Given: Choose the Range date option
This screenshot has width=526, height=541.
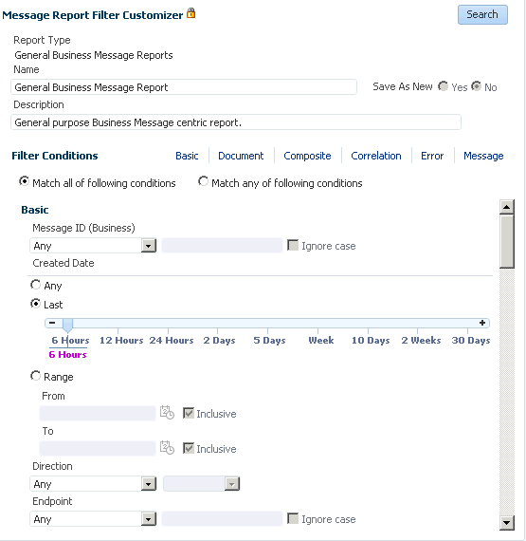Looking at the screenshot, I should pyautogui.click(x=35, y=376).
